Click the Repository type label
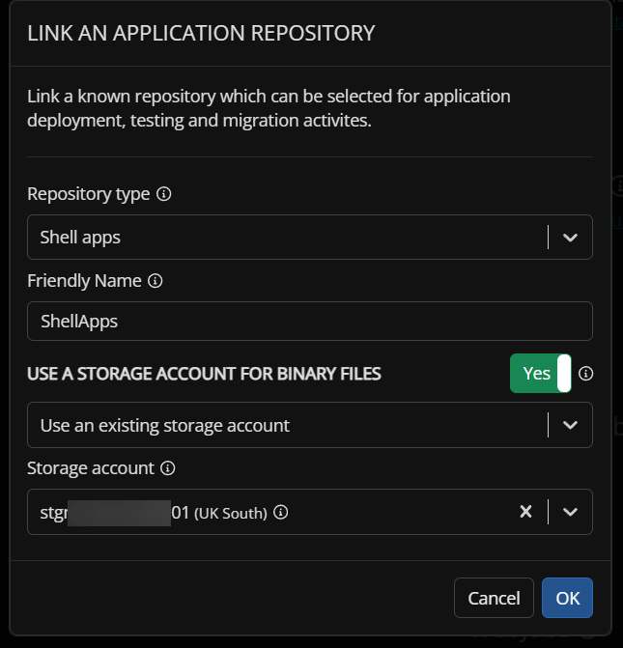The height and width of the screenshot is (648, 623). click(x=89, y=194)
